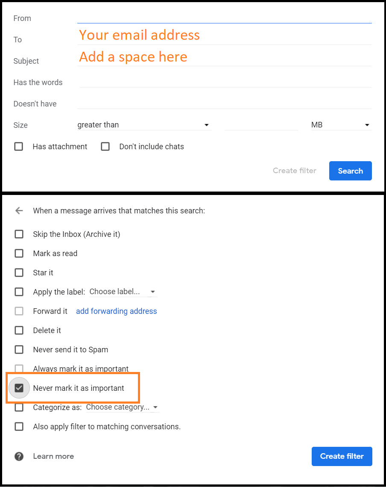Enable the Star it option

point(19,273)
